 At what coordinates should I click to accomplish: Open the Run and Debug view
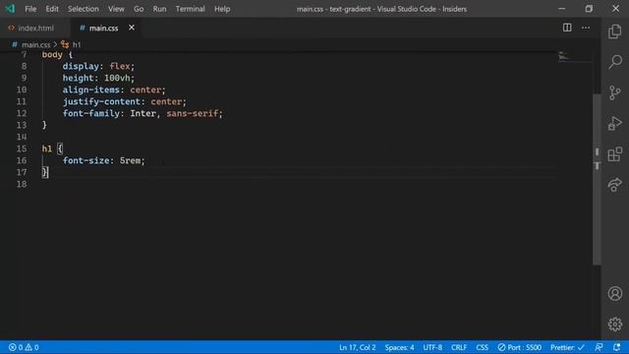click(x=614, y=123)
